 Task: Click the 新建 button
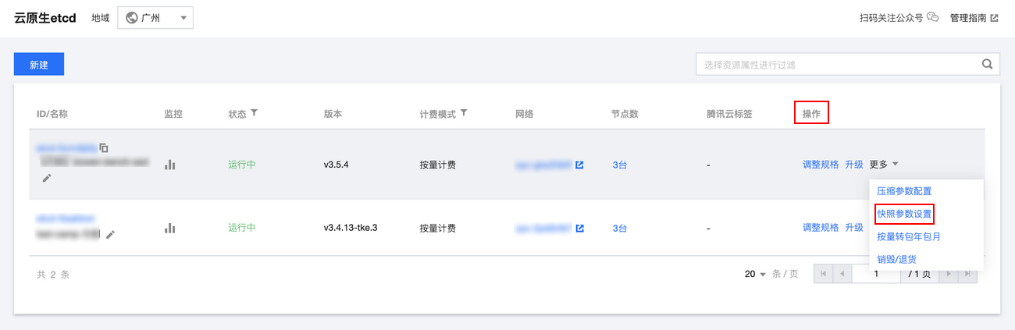(39, 65)
